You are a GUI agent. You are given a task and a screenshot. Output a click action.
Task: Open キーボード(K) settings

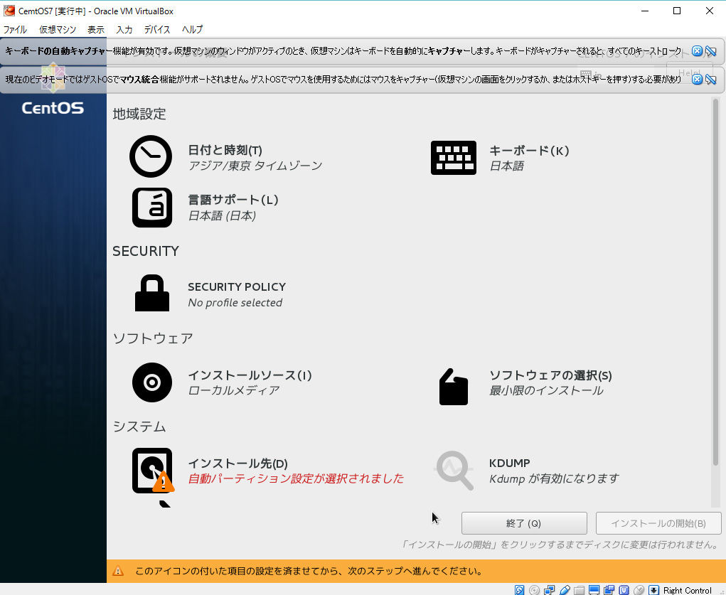click(x=529, y=151)
